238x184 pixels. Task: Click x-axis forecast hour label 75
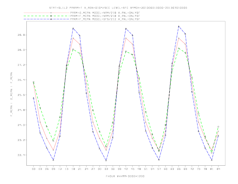coord(199,169)
